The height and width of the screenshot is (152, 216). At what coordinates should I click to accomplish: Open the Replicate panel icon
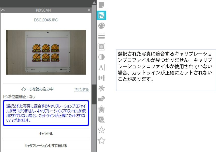102,88
